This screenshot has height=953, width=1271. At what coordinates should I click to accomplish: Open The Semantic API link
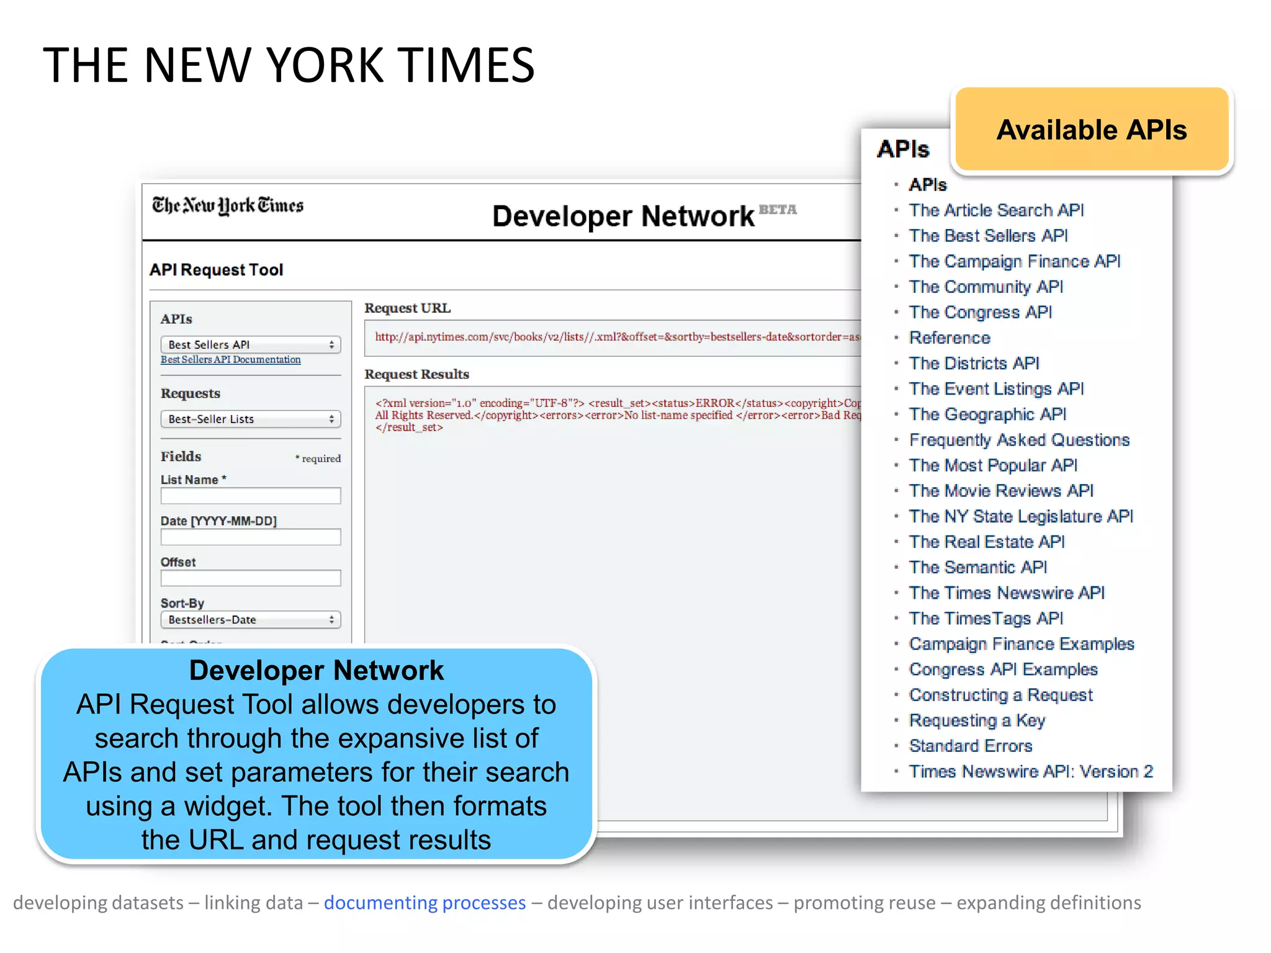pyautogui.click(x=978, y=567)
